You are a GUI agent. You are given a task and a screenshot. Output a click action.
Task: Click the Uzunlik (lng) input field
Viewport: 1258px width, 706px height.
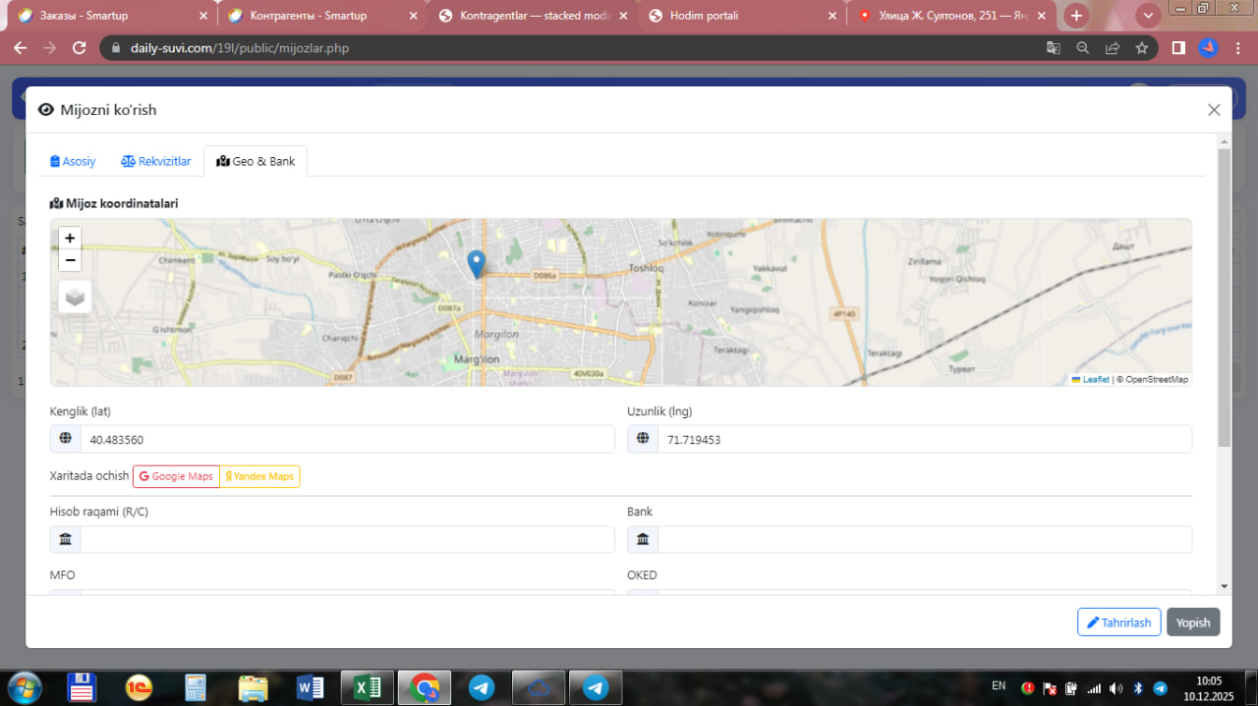click(x=924, y=440)
